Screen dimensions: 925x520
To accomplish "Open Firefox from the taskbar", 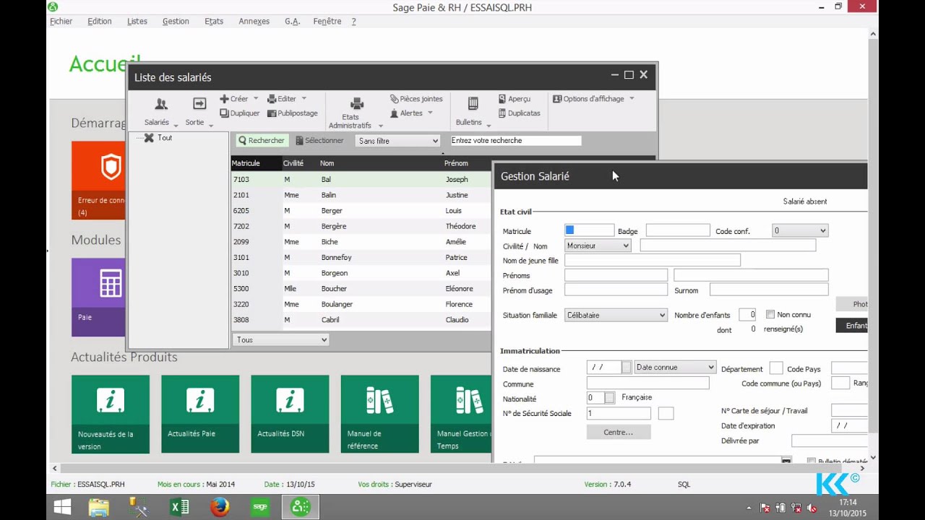I will pos(220,507).
